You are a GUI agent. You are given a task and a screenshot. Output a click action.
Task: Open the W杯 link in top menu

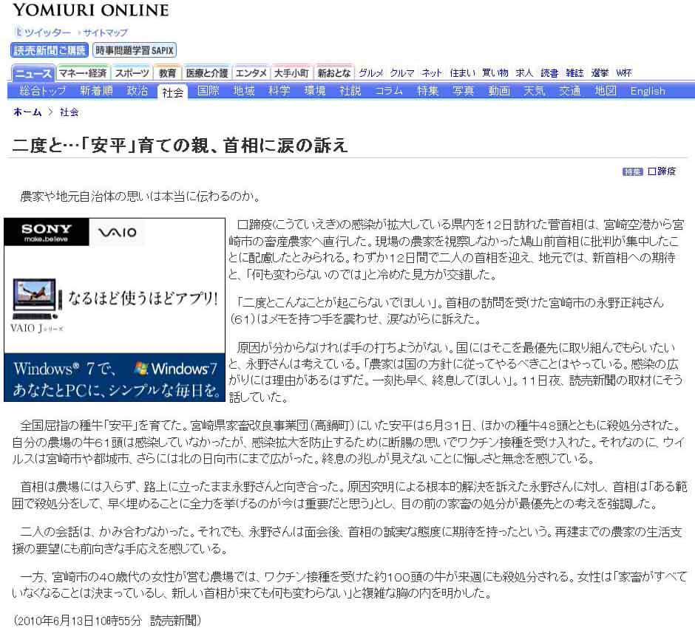pyautogui.click(x=623, y=73)
